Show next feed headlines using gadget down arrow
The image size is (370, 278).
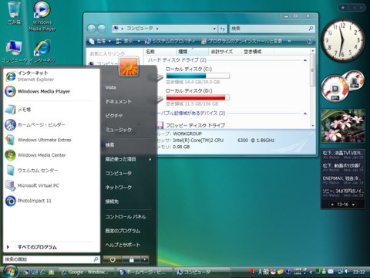coord(353,205)
